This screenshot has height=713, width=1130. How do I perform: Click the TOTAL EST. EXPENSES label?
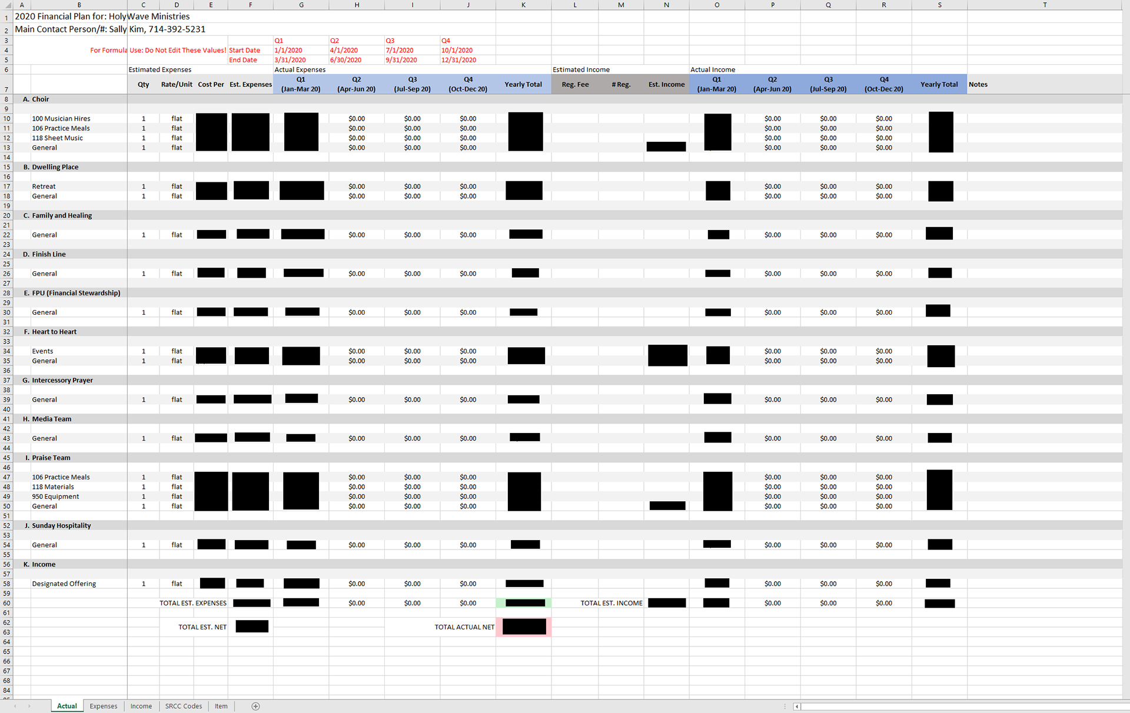[x=193, y=603]
